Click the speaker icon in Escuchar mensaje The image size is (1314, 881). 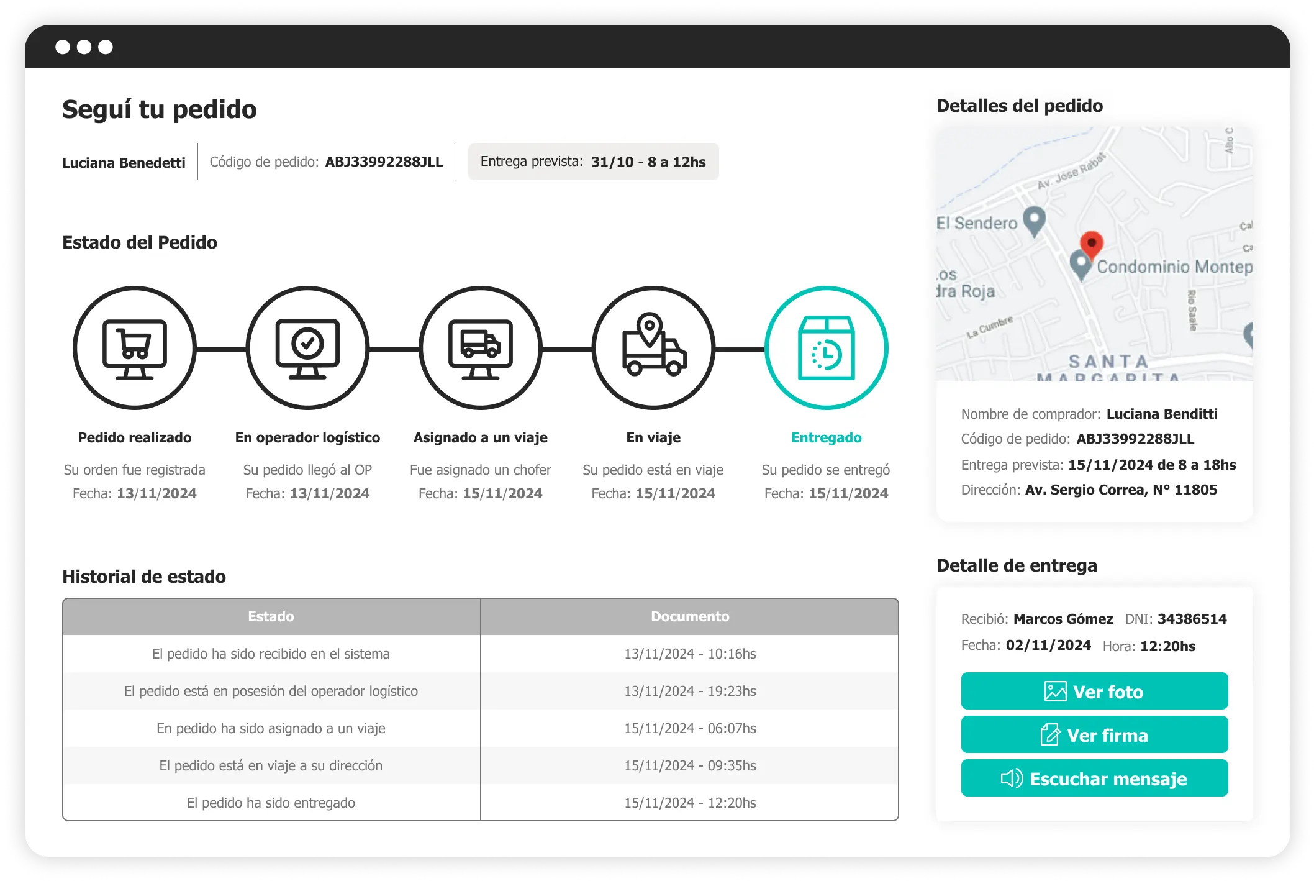1012,778
